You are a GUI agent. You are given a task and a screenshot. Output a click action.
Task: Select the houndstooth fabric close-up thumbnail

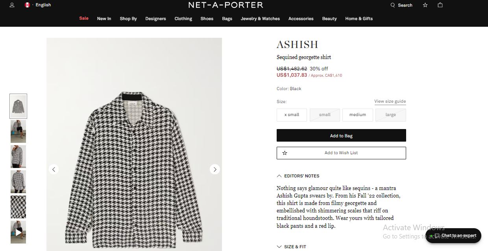coord(18,207)
